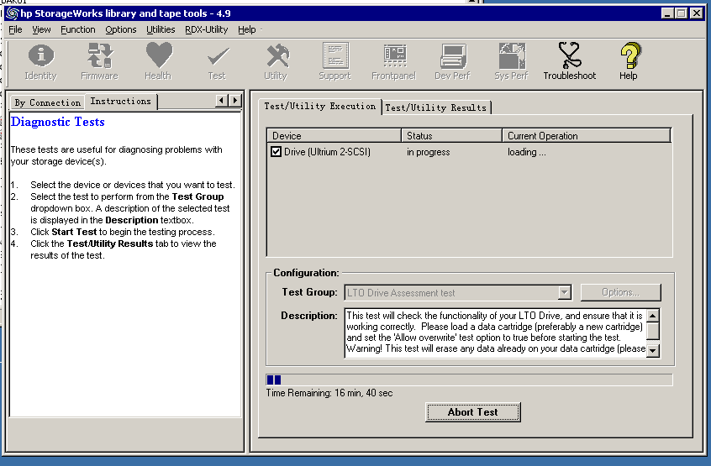The image size is (711, 466).
Task: Click the Description scrollbar up arrow
Action: [652, 315]
